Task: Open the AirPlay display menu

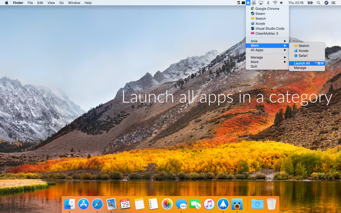Action: coord(261,3)
